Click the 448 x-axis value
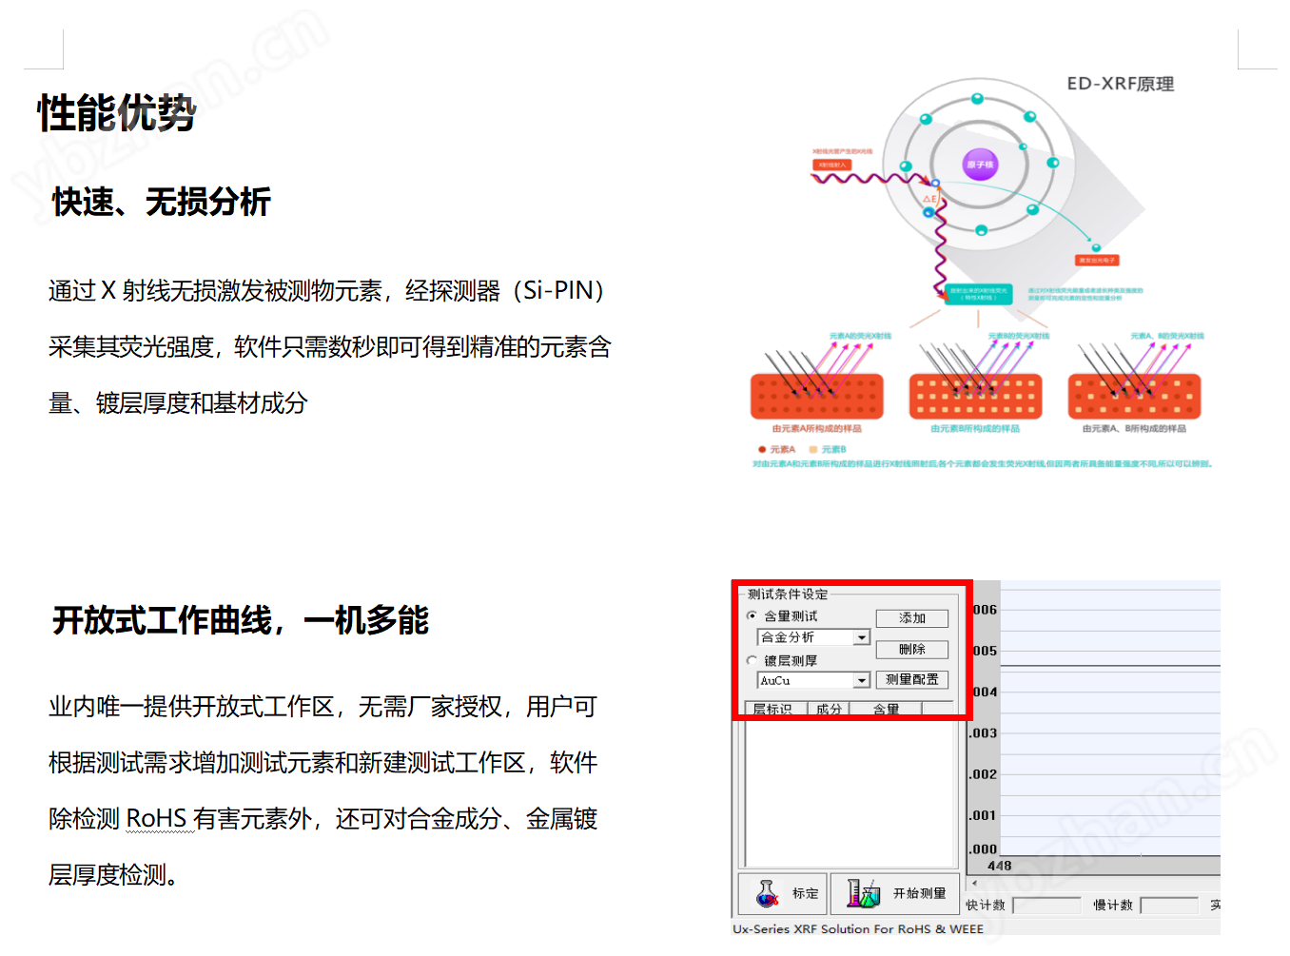Screen dimensions: 1290x956 1000,866
